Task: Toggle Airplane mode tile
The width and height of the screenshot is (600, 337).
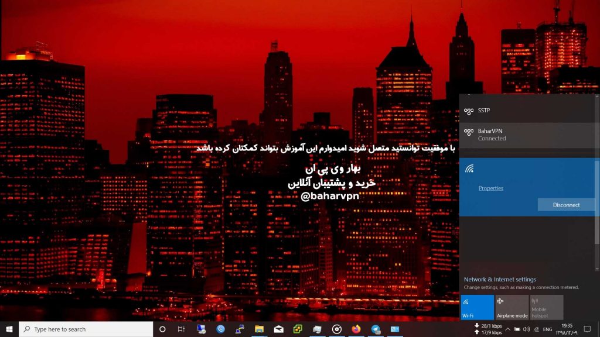Action: 512,307
